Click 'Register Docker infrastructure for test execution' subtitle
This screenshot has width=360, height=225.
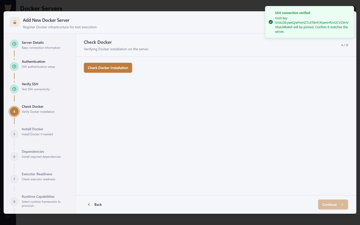pos(60,27)
